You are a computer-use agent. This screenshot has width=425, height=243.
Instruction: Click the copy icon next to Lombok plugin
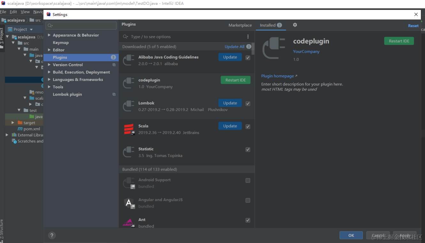tap(114, 94)
